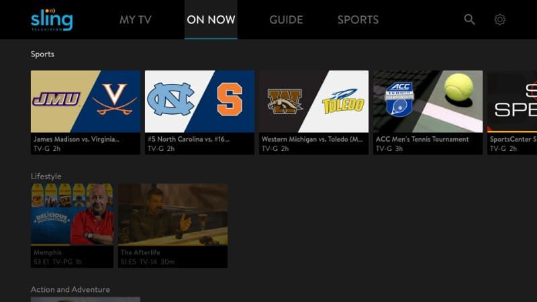
Task: Click 'S1 E5 TV-14 30m' info under The Afterlife
Action: 148,262
